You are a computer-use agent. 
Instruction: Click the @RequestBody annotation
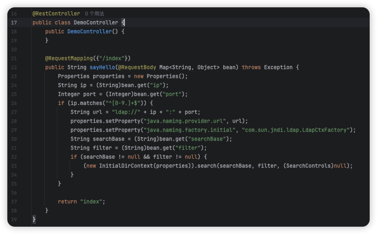pyautogui.click(x=137, y=67)
